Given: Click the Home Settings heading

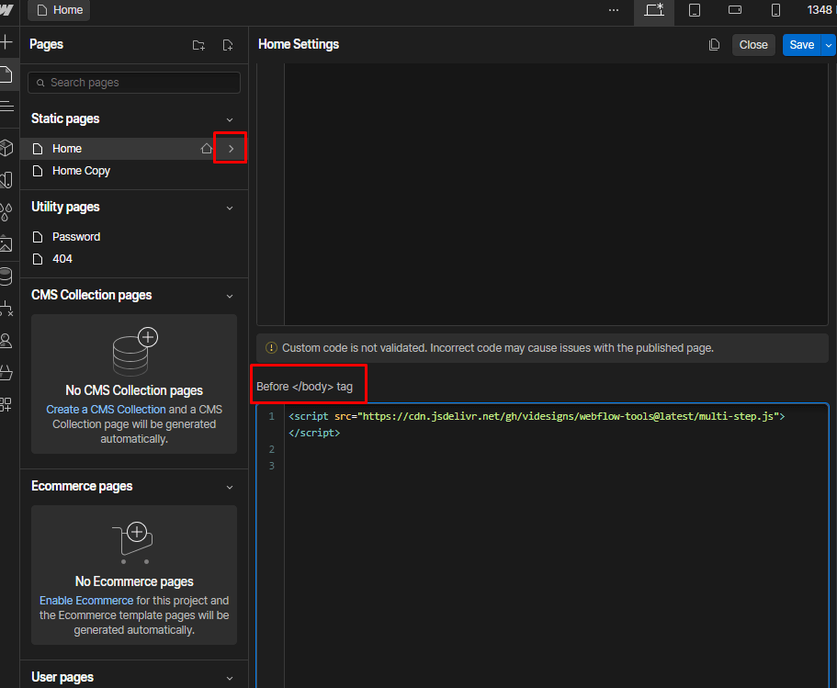Looking at the screenshot, I should (299, 44).
